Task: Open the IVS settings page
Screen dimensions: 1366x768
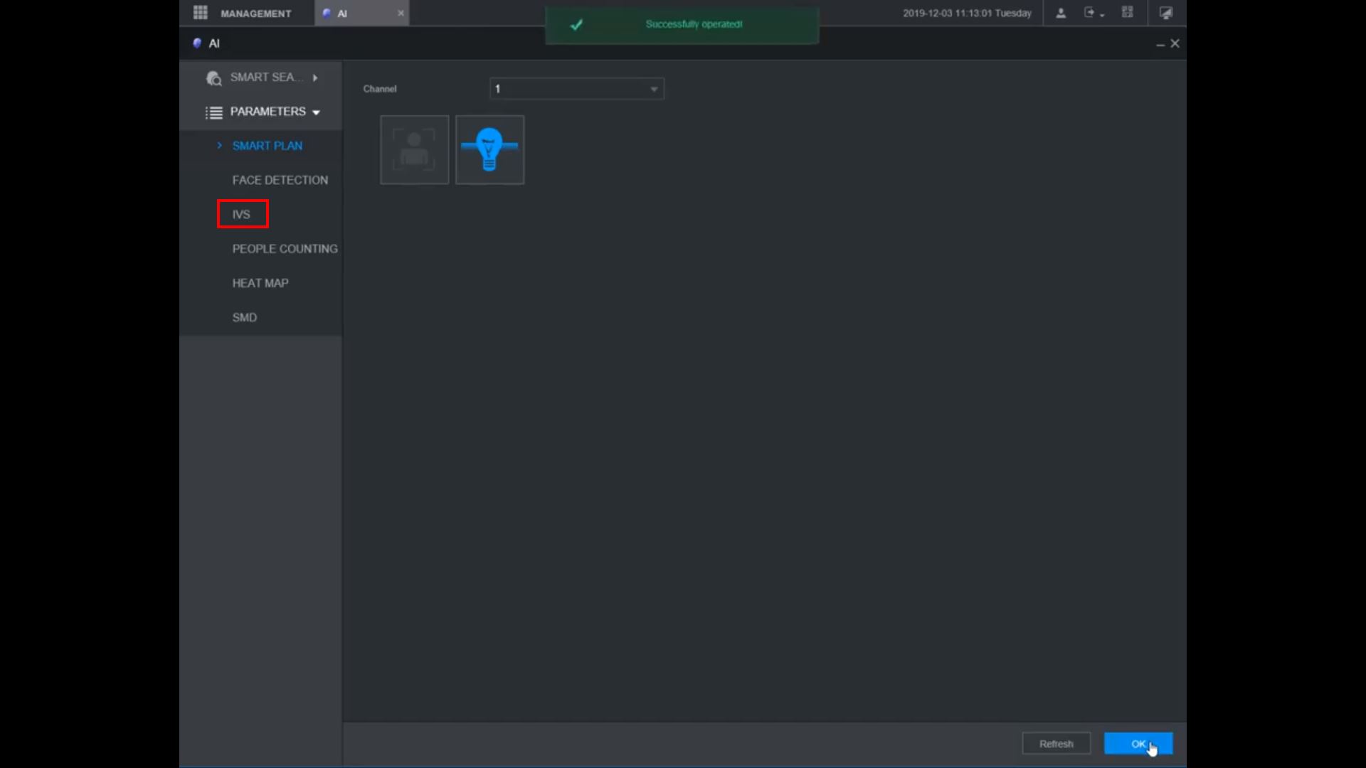Action: coord(241,214)
